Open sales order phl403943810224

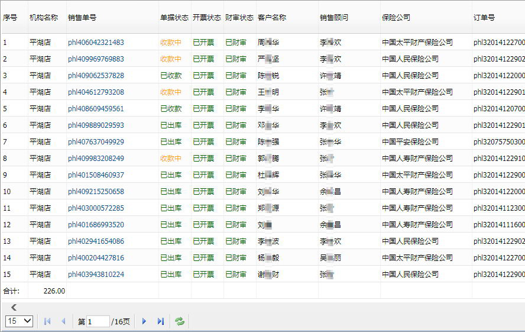point(96,275)
